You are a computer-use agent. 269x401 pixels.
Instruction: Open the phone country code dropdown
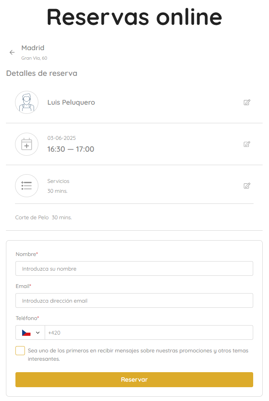(30, 332)
